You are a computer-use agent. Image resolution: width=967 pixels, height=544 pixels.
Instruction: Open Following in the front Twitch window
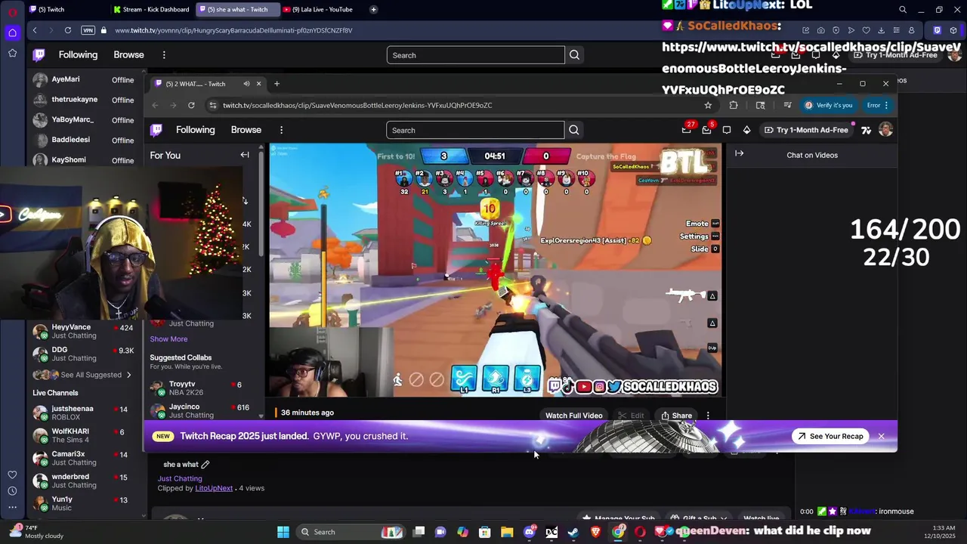196,130
